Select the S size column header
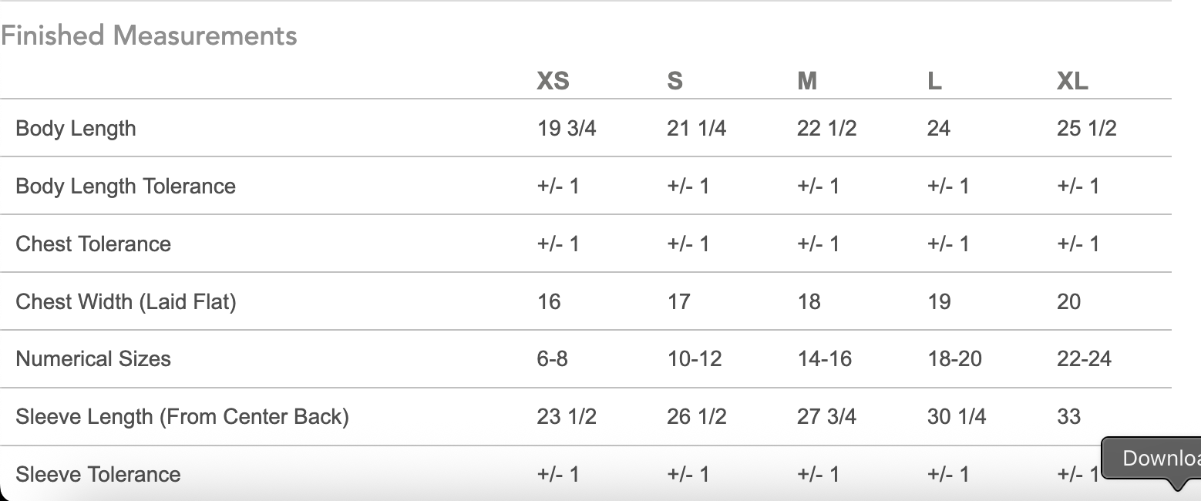 point(675,80)
